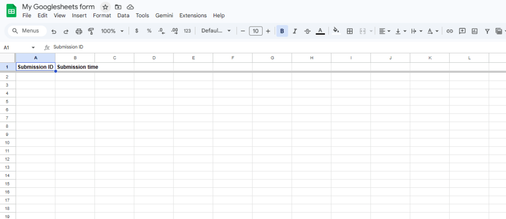Open the fill color picker
This screenshot has width=506, height=219.
click(336, 31)
